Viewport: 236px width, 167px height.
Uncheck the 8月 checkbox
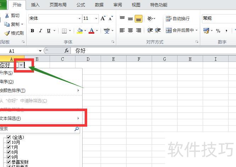[9, 152]
